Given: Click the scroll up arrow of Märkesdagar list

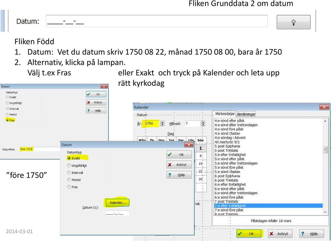Looking at the screenshot, I should [325, 121].
